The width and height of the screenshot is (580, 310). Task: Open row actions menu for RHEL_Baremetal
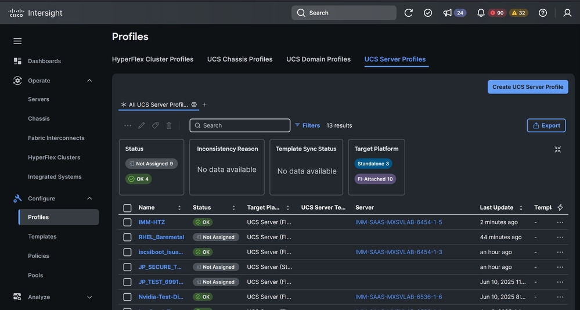560,237
